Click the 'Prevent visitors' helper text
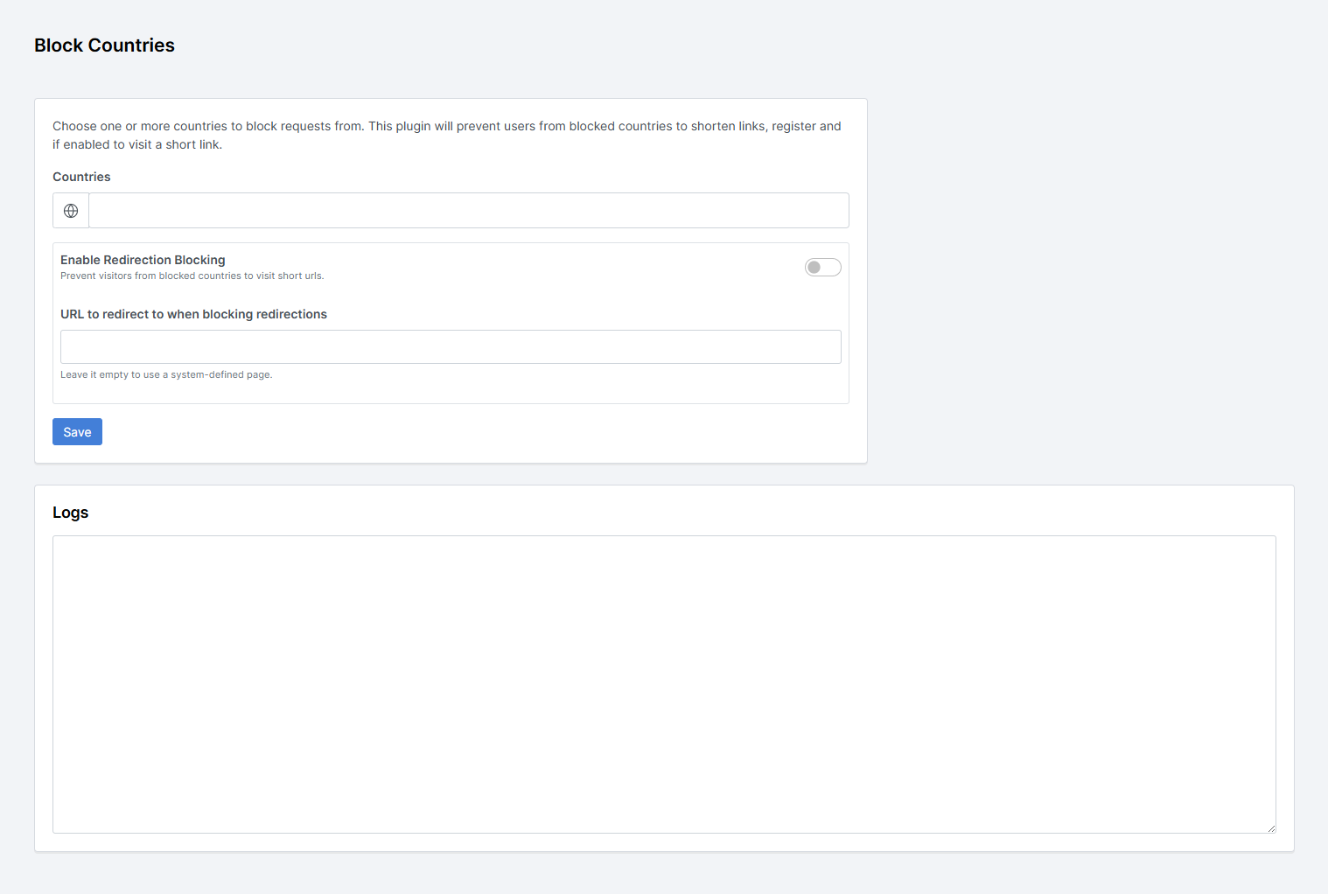The image size is (1328, 894). [x=192, y=276]
